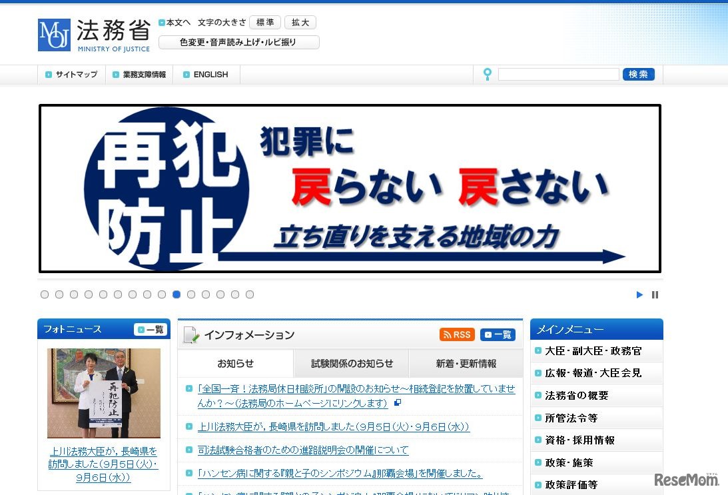Open the RSS feed for インフォメーション

tap(457, 334)
